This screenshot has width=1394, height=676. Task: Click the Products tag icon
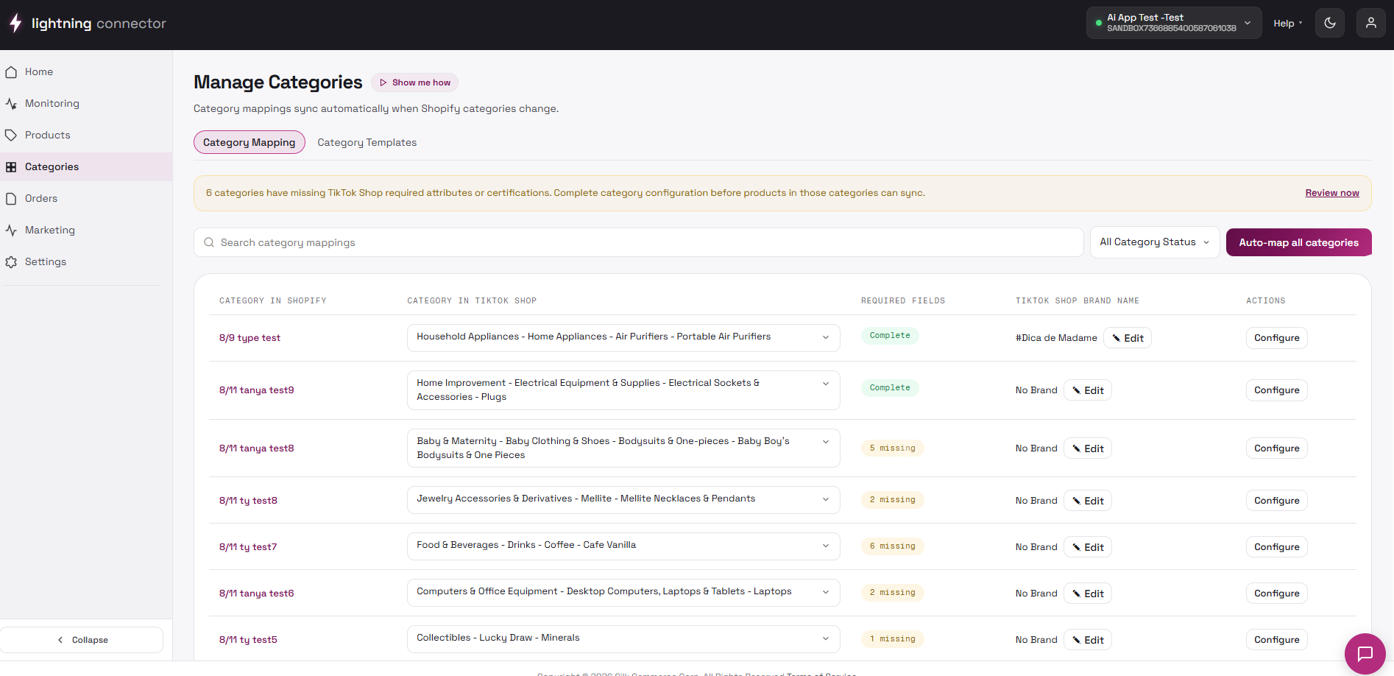[11, 135]
